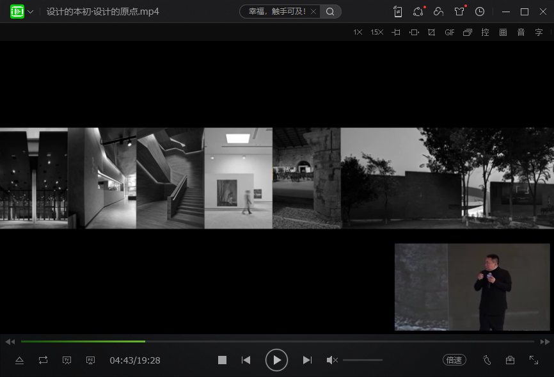Expand the main menu arrow beside logo
The height and width of the screenshot is (377, 554).
31,12
